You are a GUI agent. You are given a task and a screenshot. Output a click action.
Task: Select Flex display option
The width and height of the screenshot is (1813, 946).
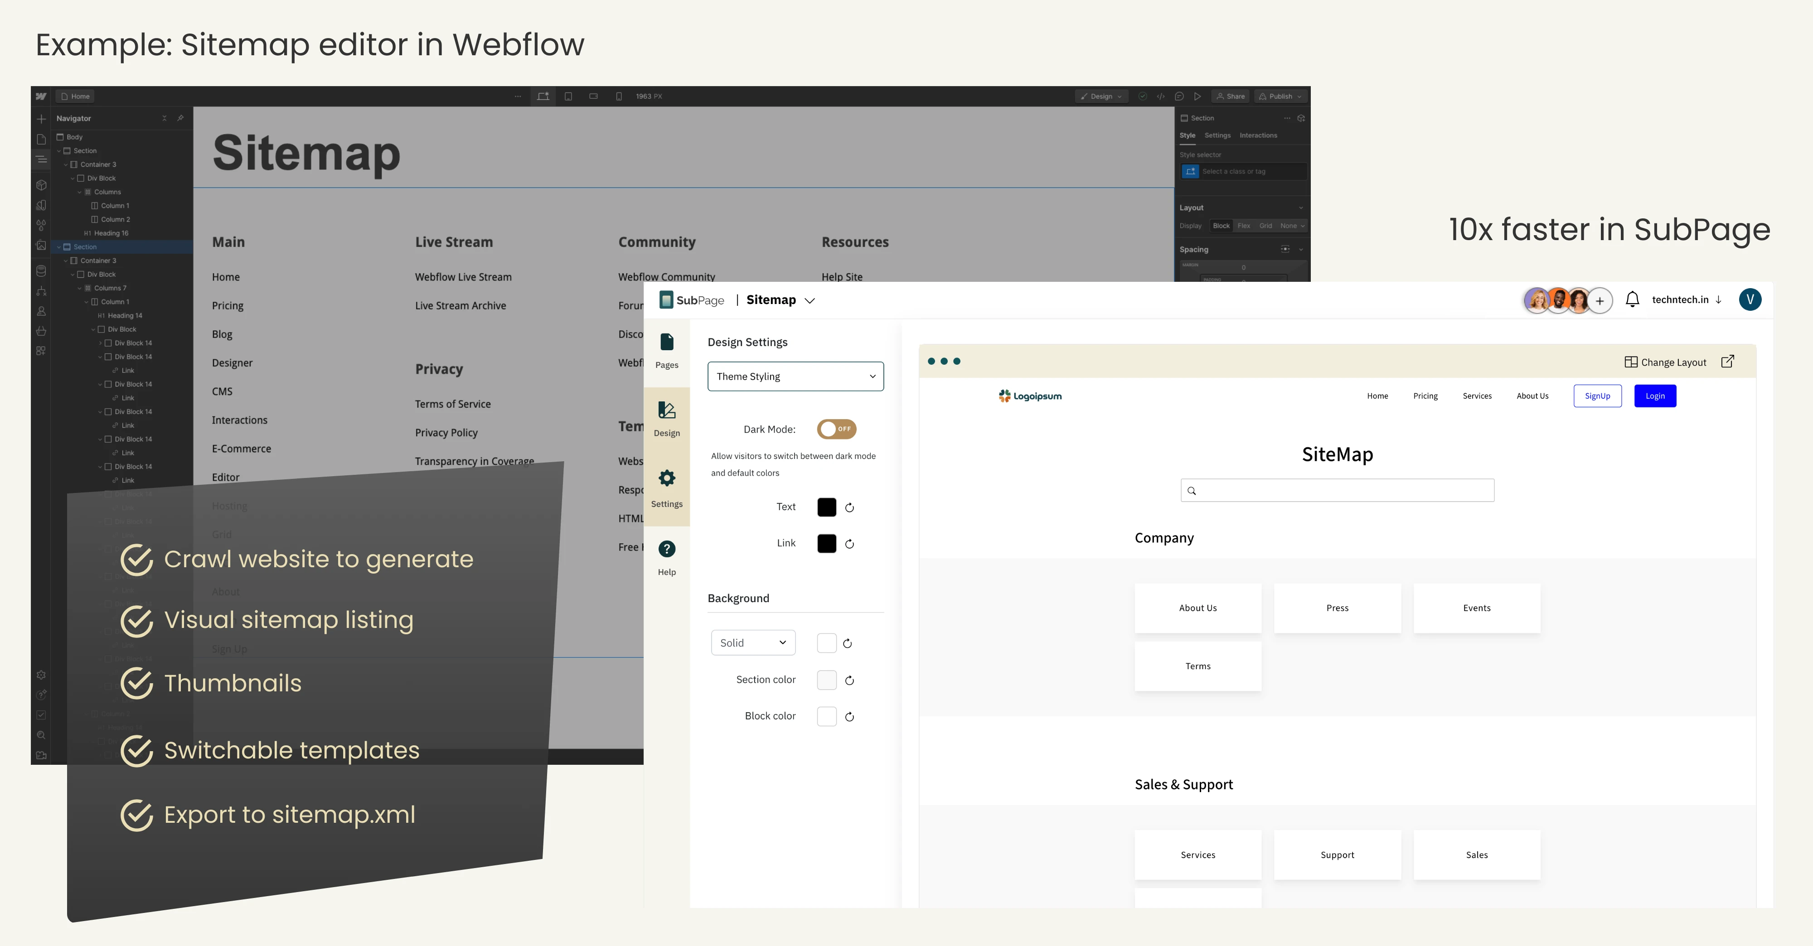click(x=1244, y=226)
